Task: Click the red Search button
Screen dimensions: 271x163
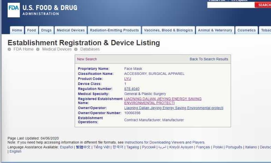Action: tap(263, 5)
